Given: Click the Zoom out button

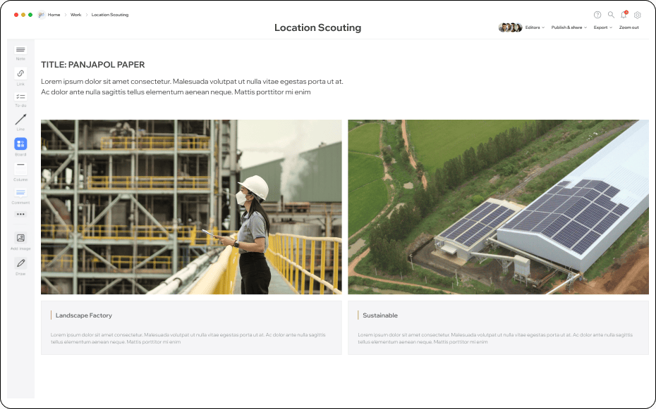Looking at the screenshot, I should click(628, 27).
